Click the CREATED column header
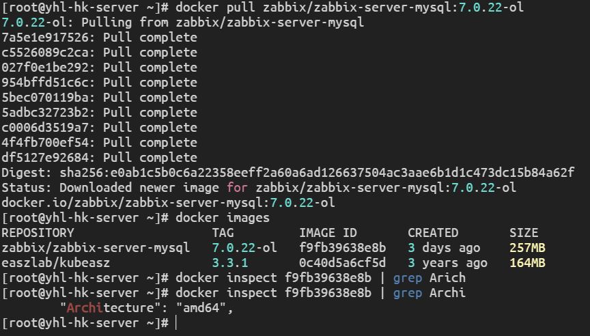 click(x=433, y=233)
